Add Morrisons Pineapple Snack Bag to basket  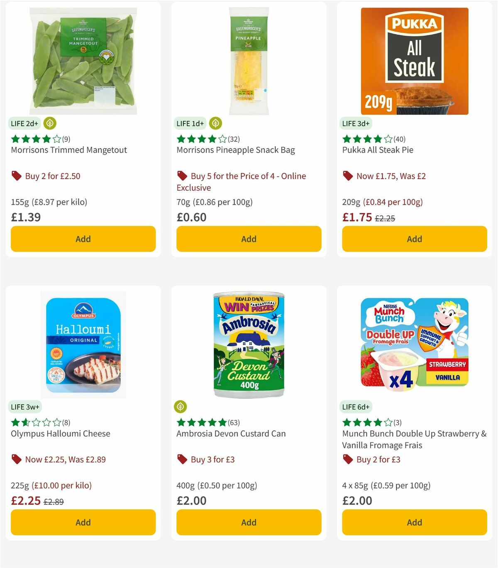(248, 239)
